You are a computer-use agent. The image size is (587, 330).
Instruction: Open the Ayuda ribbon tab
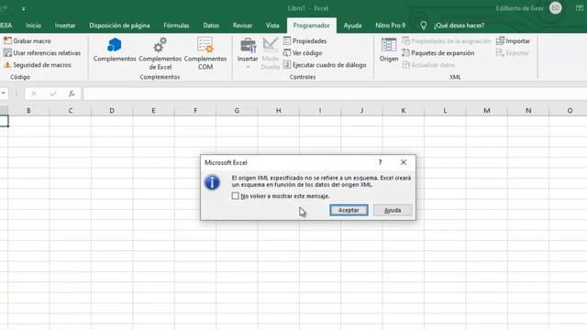pyautogui.click(x=352, y=25)
